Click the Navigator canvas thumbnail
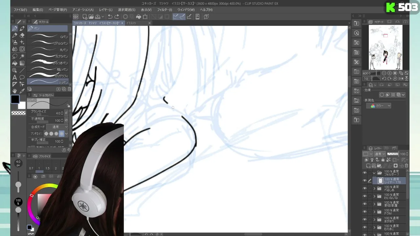 click(386, 48)
